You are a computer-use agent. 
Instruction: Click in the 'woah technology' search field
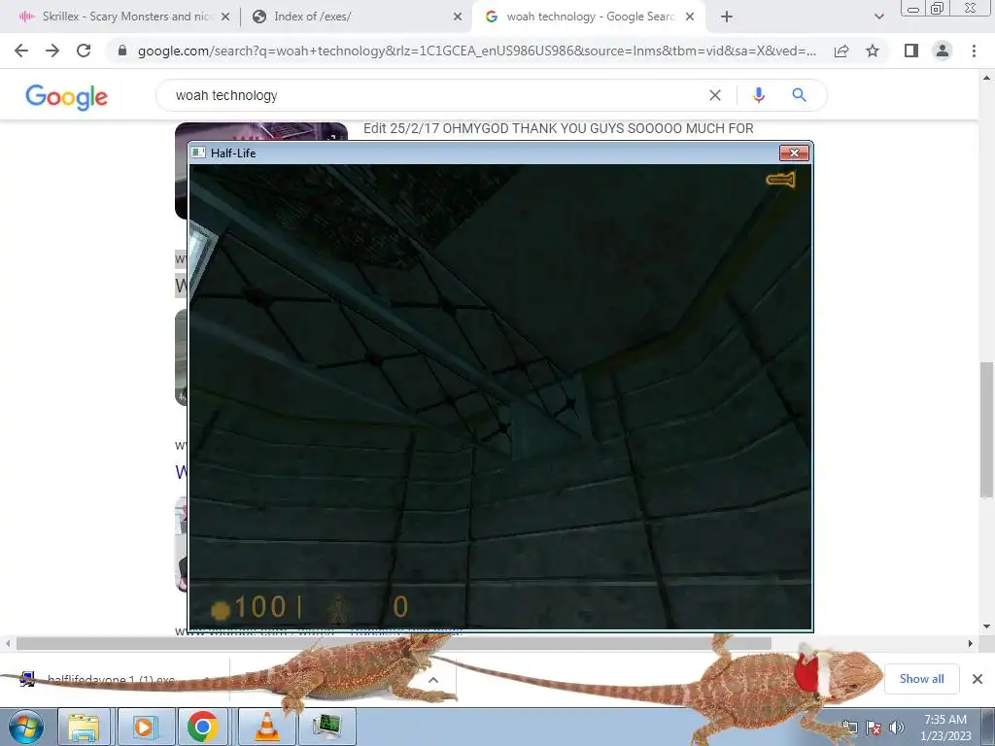438,95
